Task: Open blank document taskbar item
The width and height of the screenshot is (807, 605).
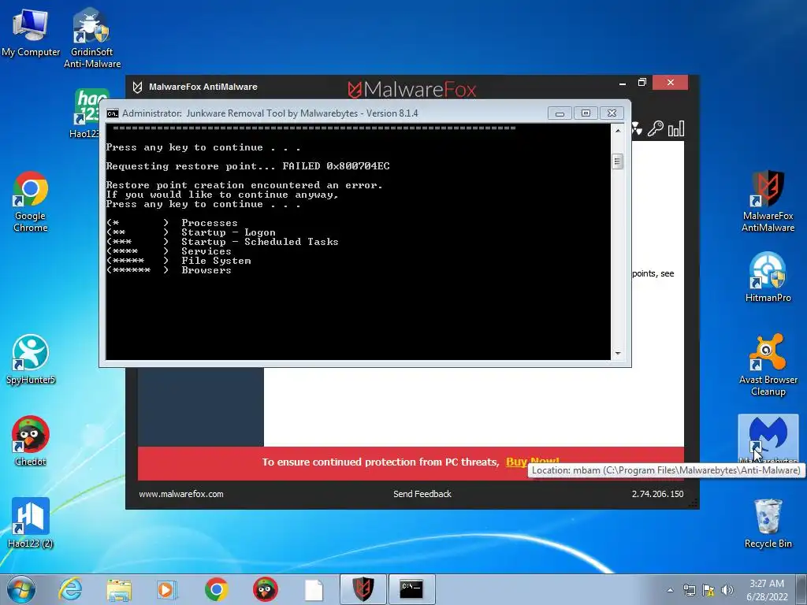Action: pyautogui.click(x=314, y=589)
